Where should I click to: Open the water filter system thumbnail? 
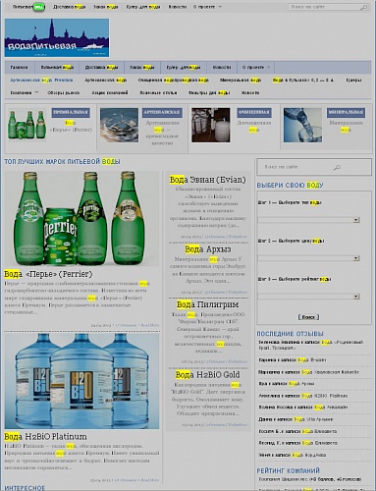(x=211, y=125)
